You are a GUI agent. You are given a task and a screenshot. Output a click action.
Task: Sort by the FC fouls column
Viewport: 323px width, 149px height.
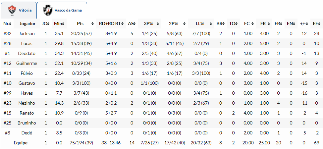pyautogui.click(x=248, y=24)
